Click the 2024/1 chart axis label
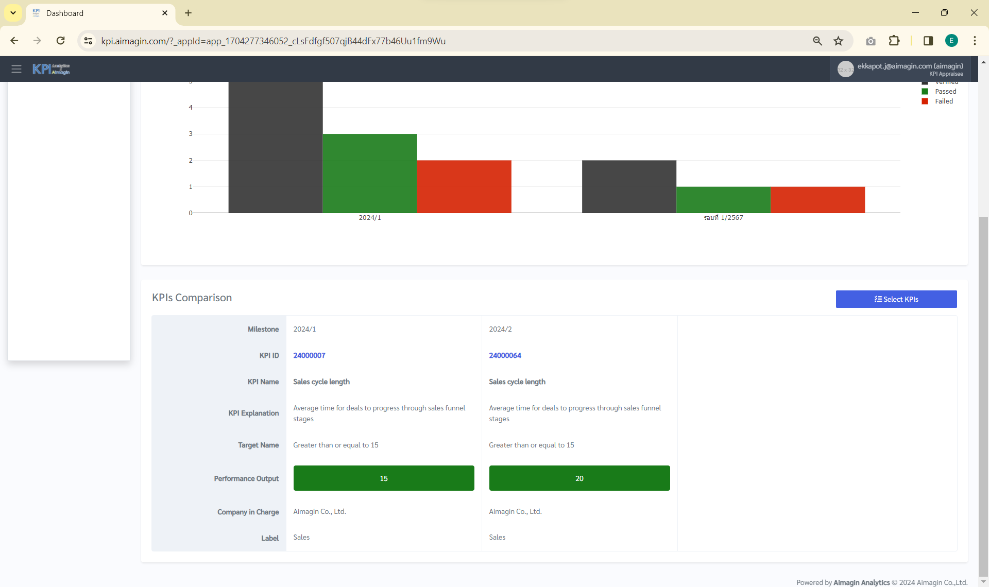 coord(370,218)
